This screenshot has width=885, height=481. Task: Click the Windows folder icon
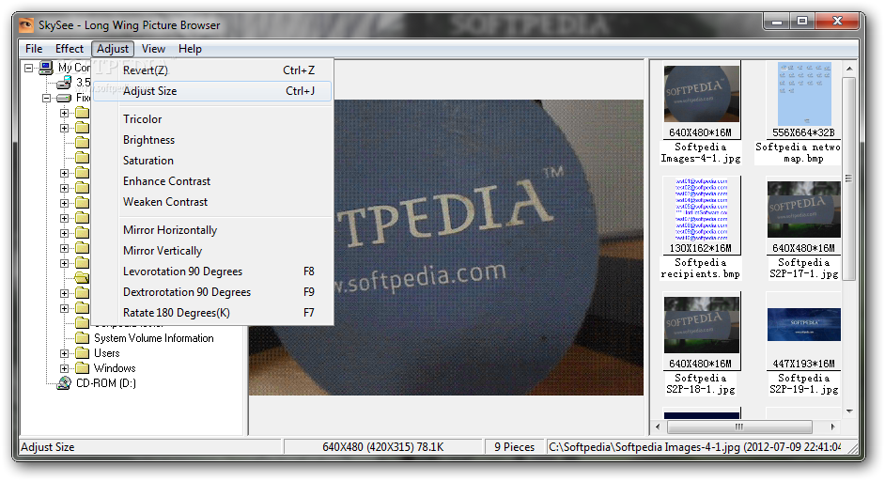tap(83, 368)
